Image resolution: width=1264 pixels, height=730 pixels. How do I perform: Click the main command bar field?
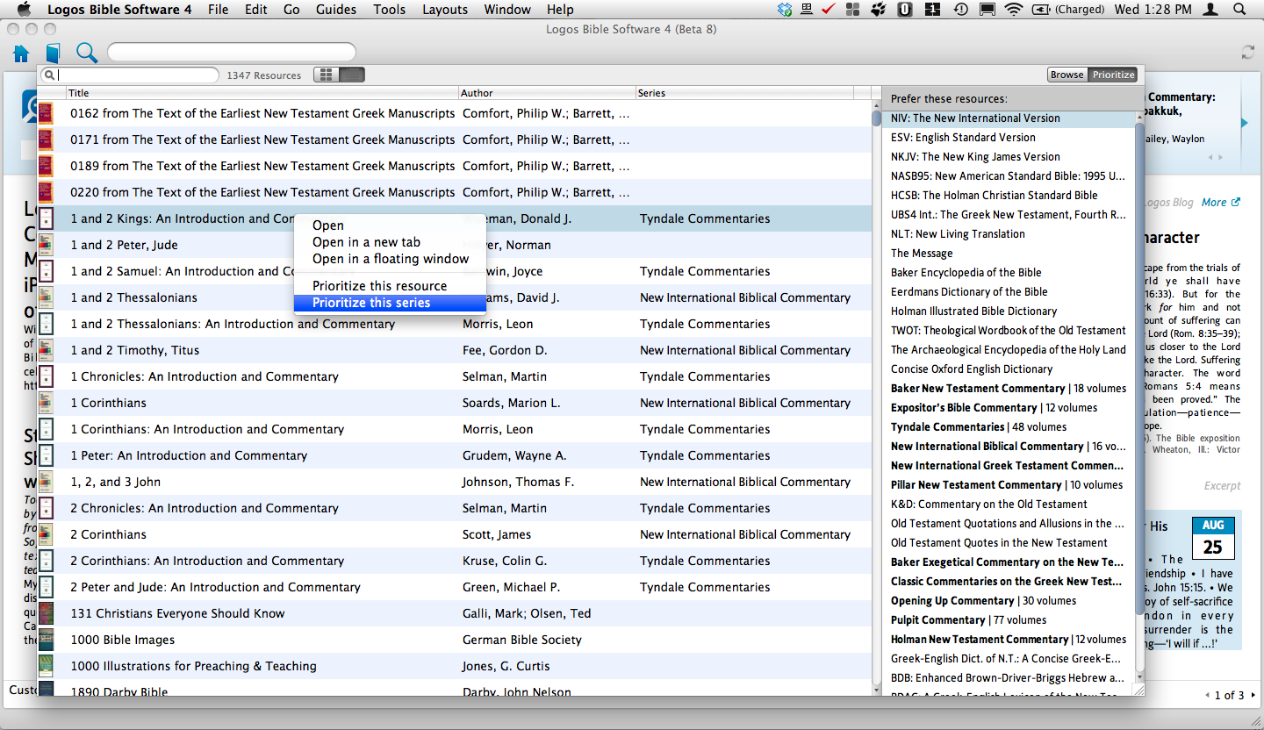[x=232, y=53]
